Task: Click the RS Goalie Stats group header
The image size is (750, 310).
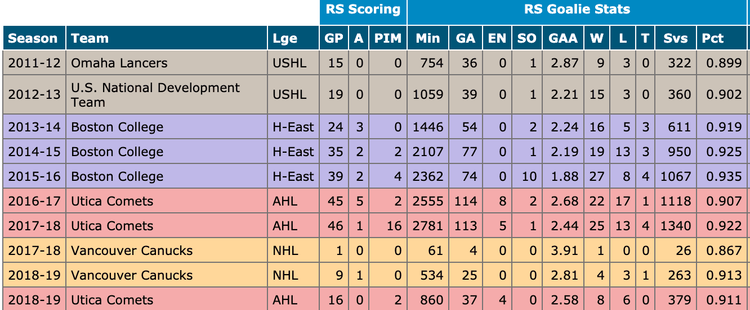Action: coord(577,10)
